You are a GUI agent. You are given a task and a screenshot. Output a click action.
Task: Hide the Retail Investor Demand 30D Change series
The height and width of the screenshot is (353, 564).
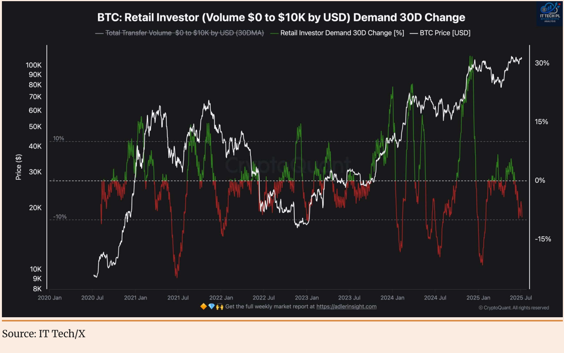coord(342,33)
